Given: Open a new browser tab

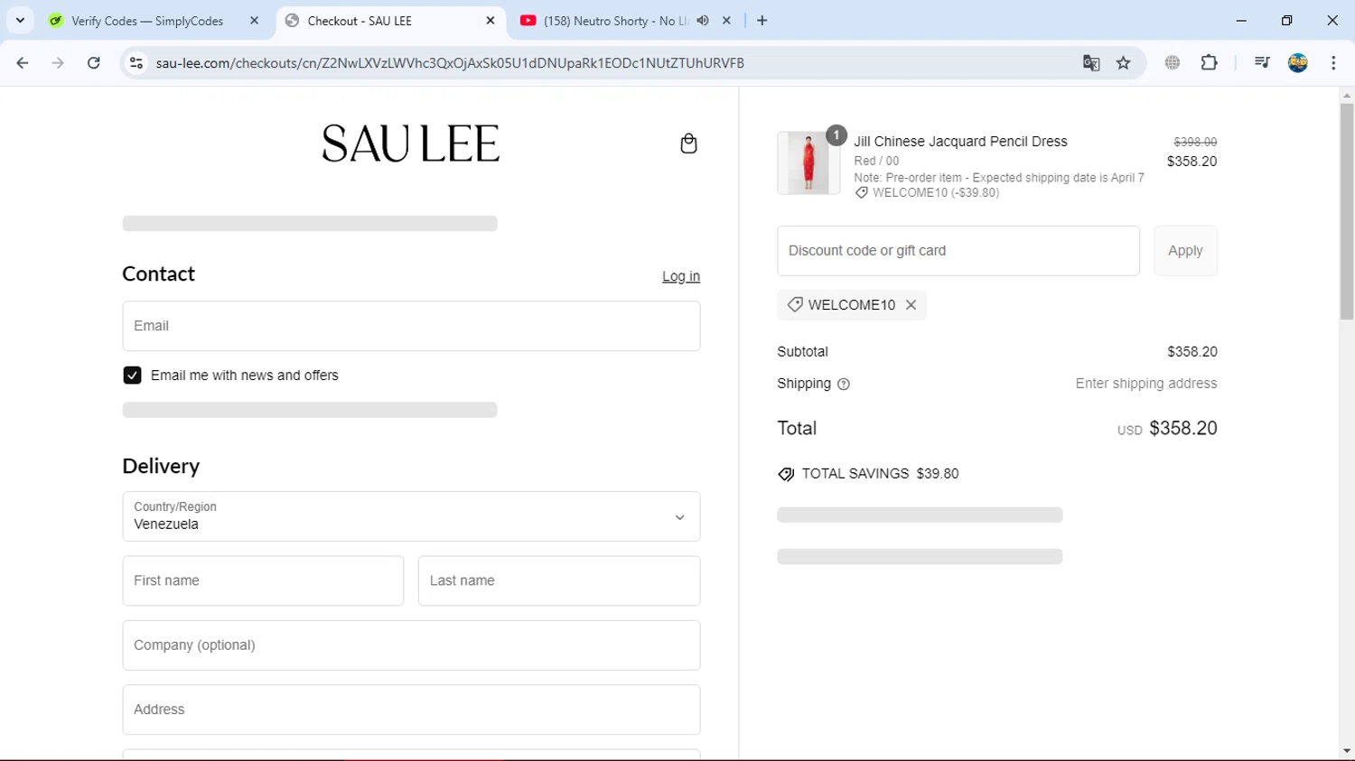Looking at the screenshot, I should [762, 21].
